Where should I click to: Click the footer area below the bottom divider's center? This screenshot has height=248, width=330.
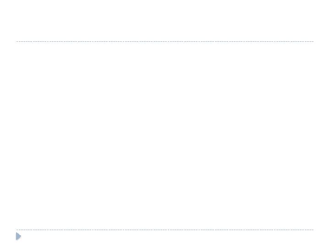click(165, 238)
